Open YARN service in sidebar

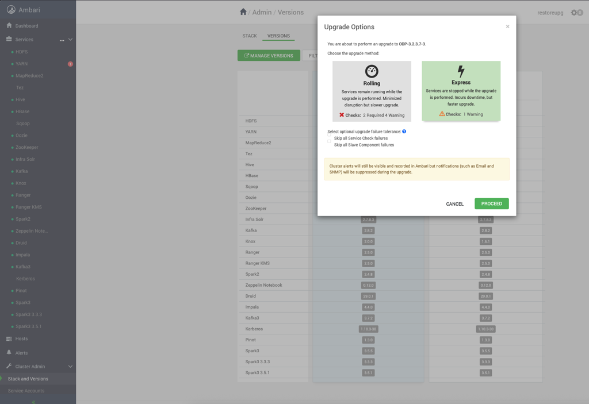[21, 64]
